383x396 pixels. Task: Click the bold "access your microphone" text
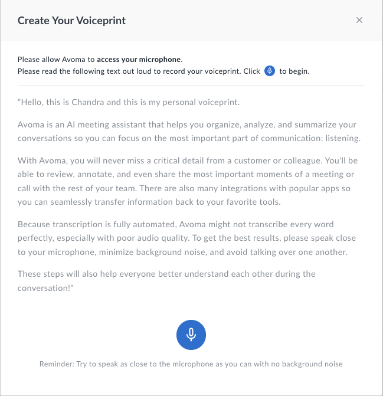pos(139,60)
